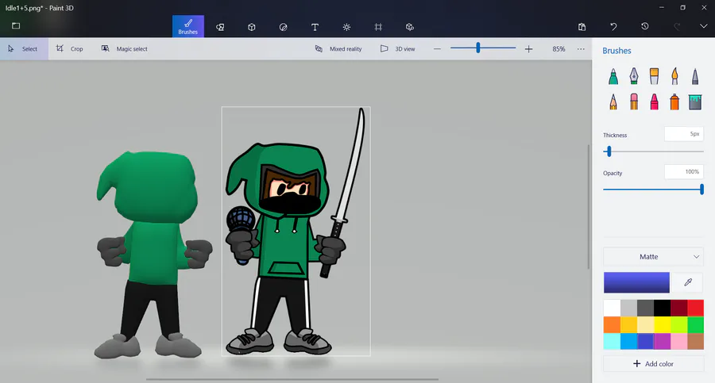This screenshot has height=383, width=715.
Task: Click the Thickness value field
Action: coord(683,134)
